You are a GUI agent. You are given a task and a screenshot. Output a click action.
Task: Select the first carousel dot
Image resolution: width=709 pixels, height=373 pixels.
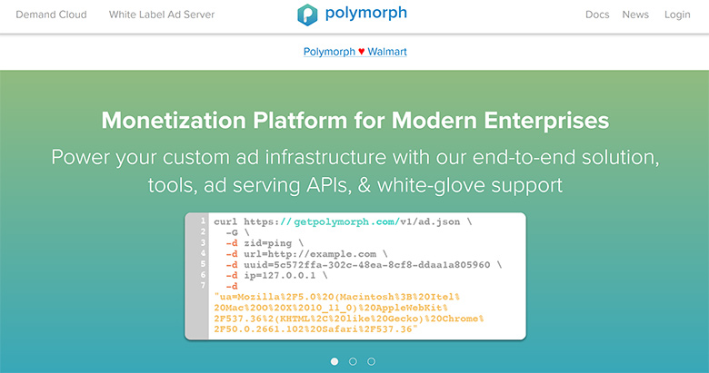click(x=335, y=361)
